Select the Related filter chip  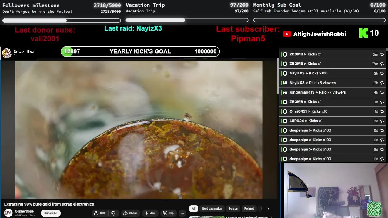click(x=249, y=209)
